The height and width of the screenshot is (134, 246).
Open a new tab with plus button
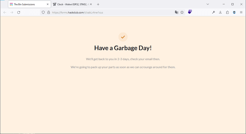[98, 4]
